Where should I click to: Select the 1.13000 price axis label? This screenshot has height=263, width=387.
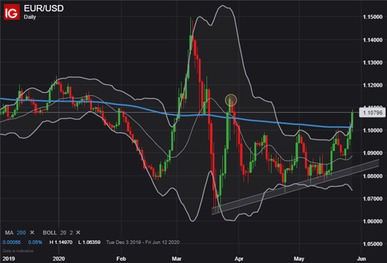point(373,63)
